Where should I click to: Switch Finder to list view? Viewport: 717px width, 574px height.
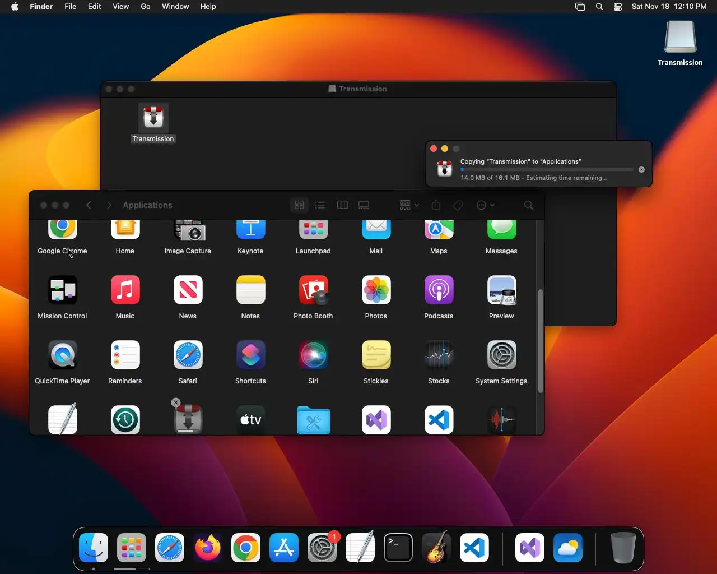320,205
